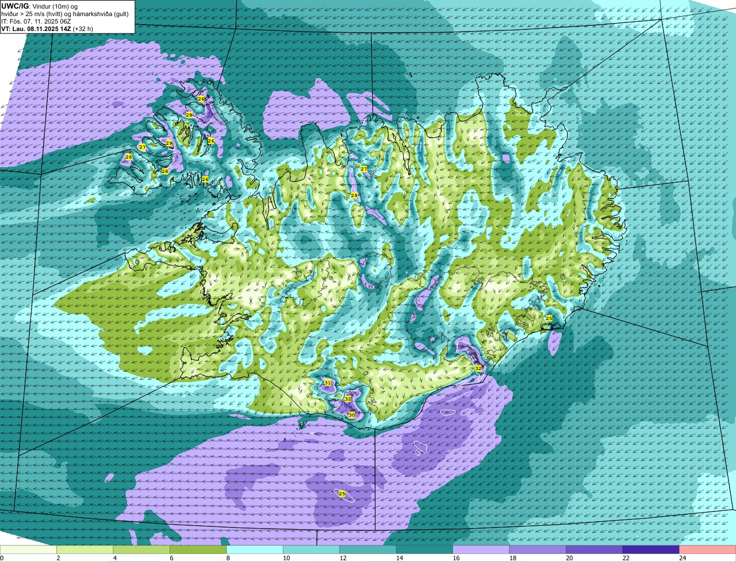Viewport: 736px width, 562px height.
Task: Pick the 4–6 m/s yellow-green legend swatch
Action: tap(142, 549)
